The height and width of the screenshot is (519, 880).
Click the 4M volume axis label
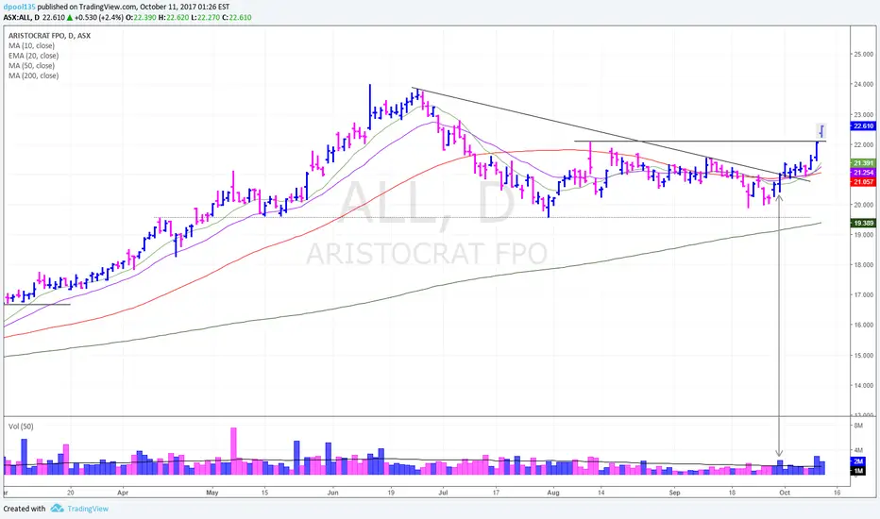coord(858,450)
